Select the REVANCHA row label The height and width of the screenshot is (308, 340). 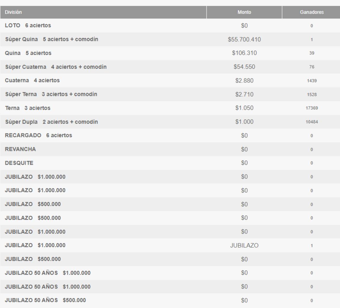(20, 149)
